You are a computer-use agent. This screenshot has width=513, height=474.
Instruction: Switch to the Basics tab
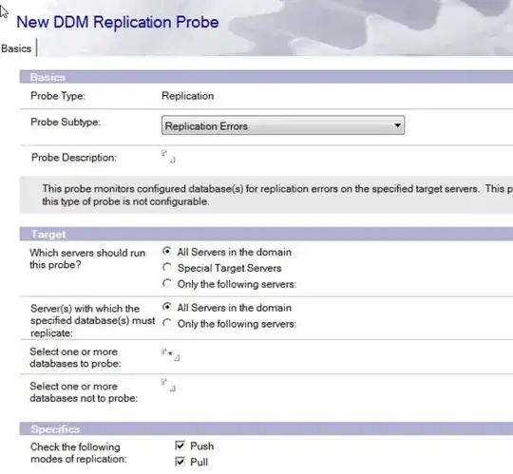tap(16, 48)
